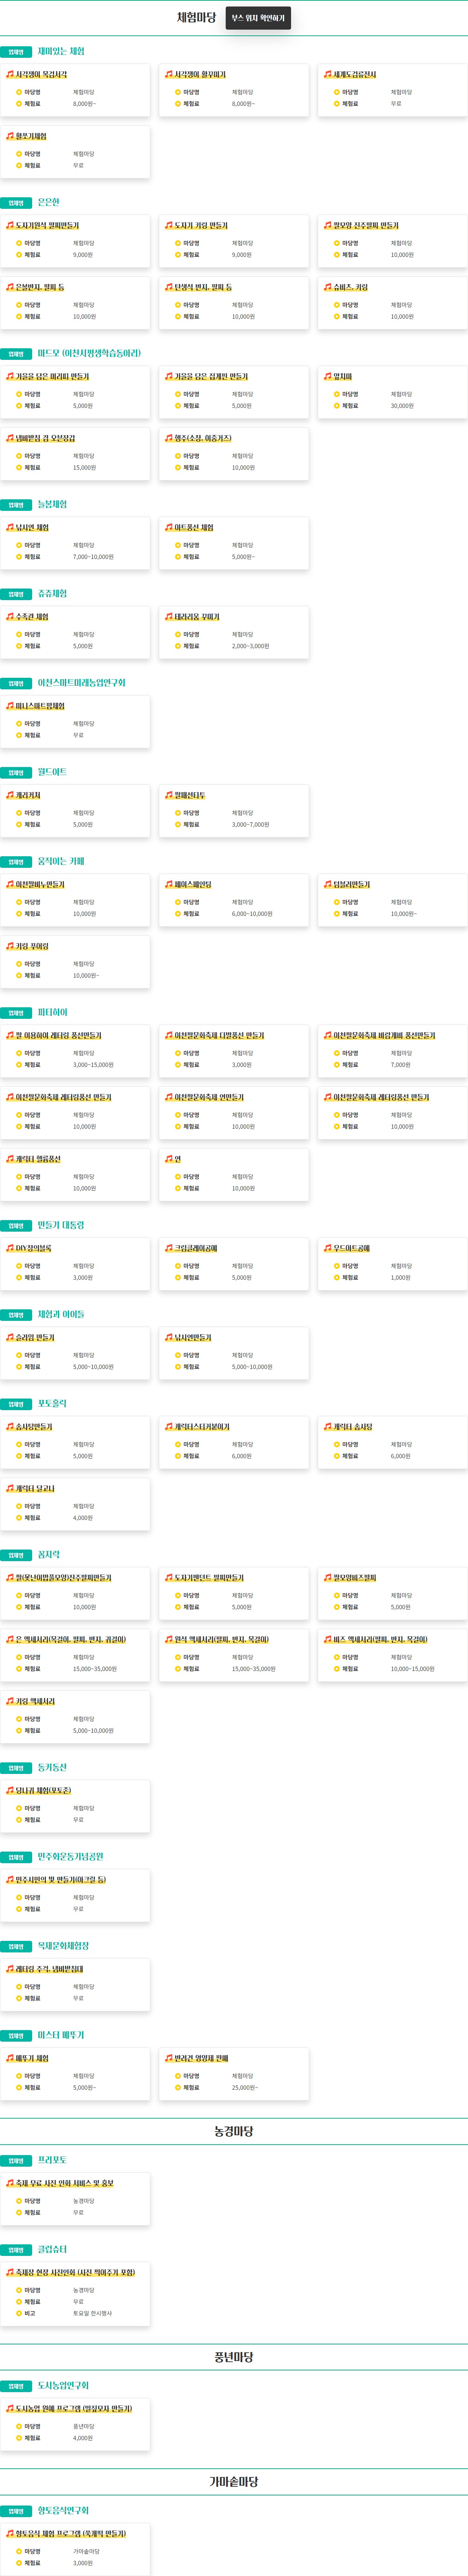The height and width of the screenshot is (2576, 468).
Task: Select vendor name 목재문화체험장
Action: click(x=63, y=1946)
